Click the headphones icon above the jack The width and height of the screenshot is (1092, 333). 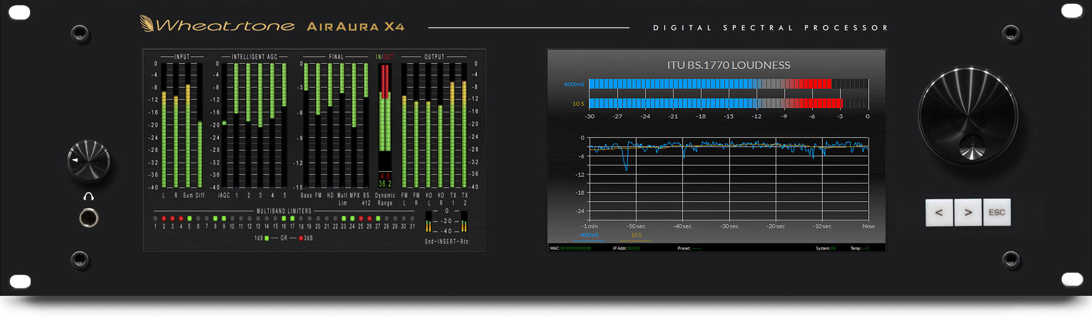click(89, 196)
